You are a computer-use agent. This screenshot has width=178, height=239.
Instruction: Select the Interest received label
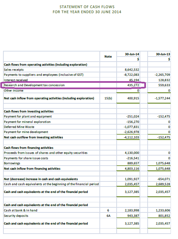point(16,80)
